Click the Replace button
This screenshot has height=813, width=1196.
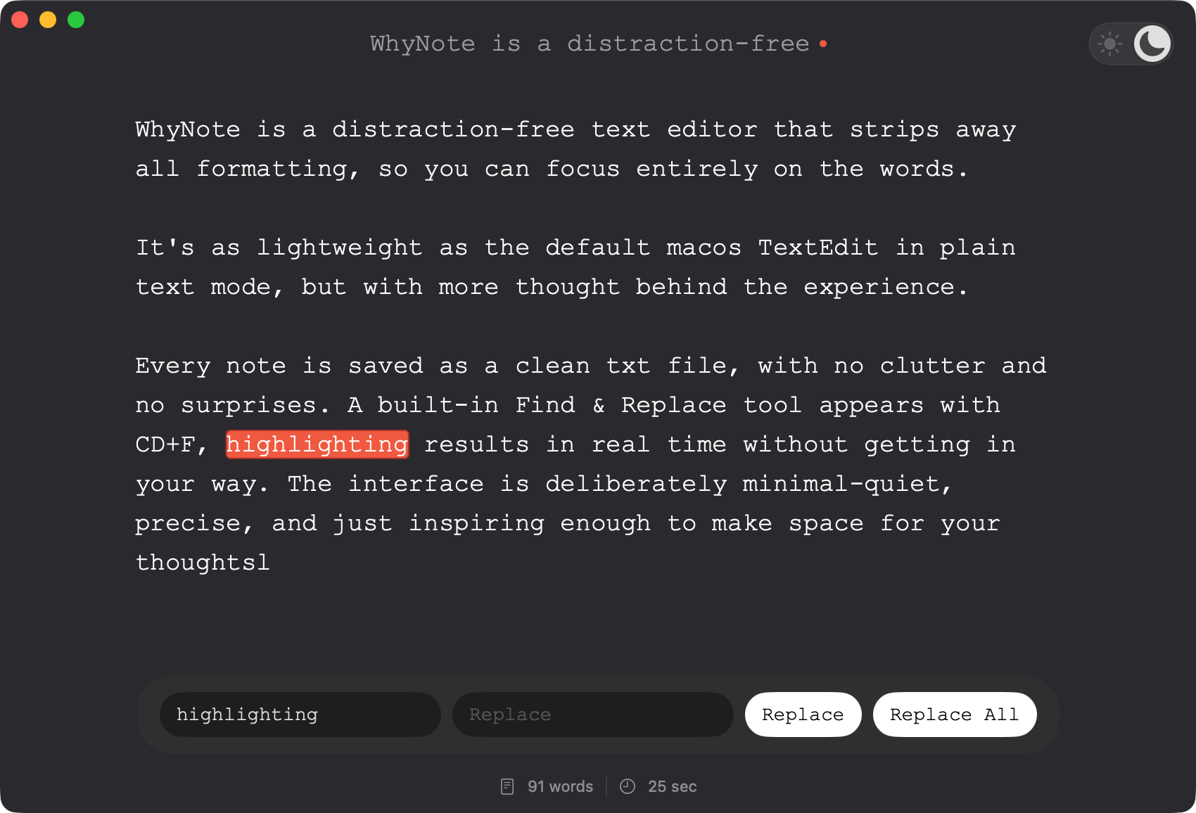[803, 715]
